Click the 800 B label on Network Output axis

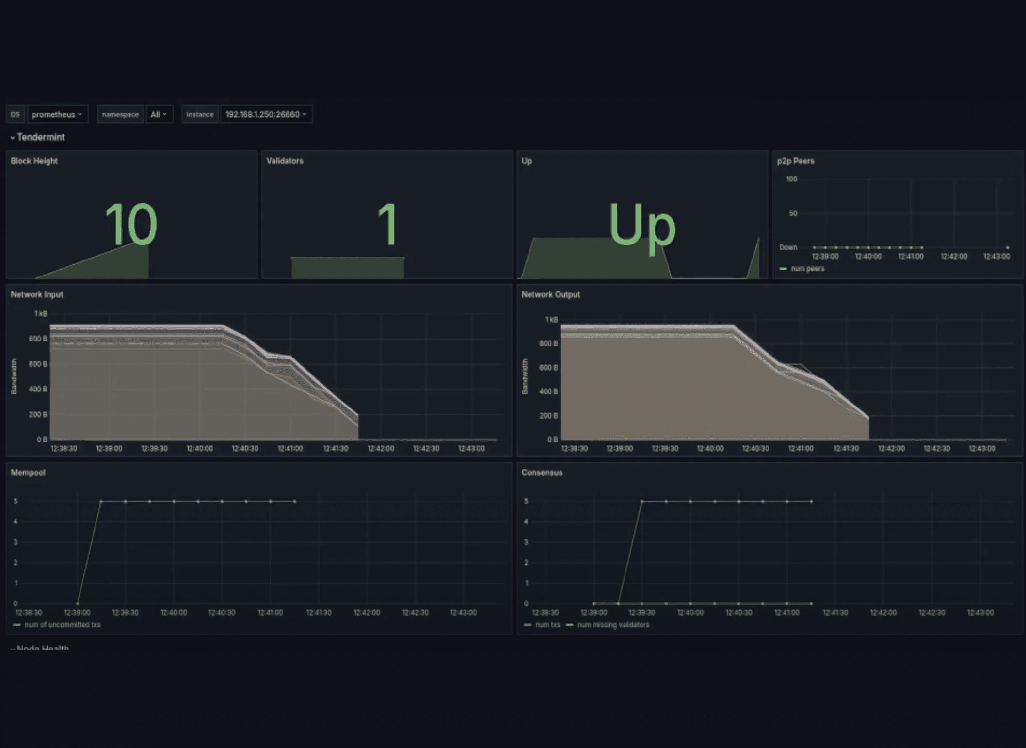click(x=548, y=343)
